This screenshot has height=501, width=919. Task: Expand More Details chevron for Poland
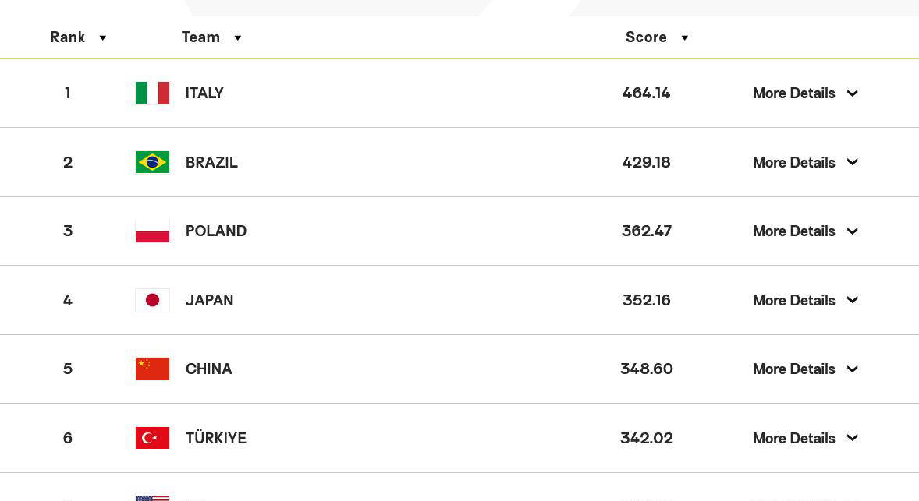point(852,231)
